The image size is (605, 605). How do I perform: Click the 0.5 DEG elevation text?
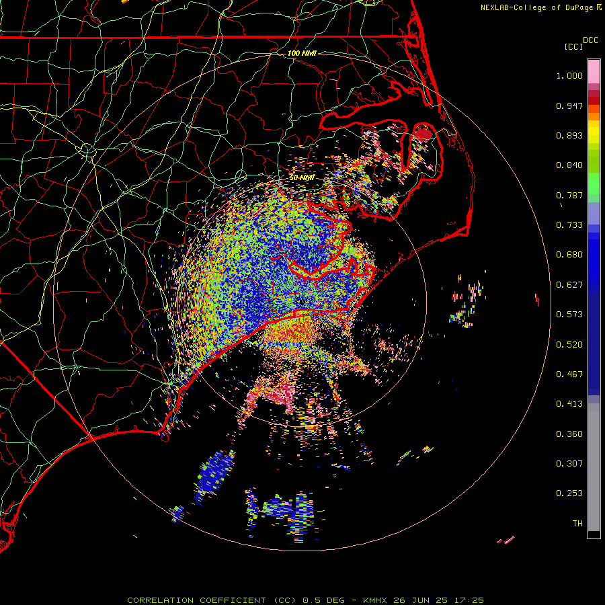point(324,600)
